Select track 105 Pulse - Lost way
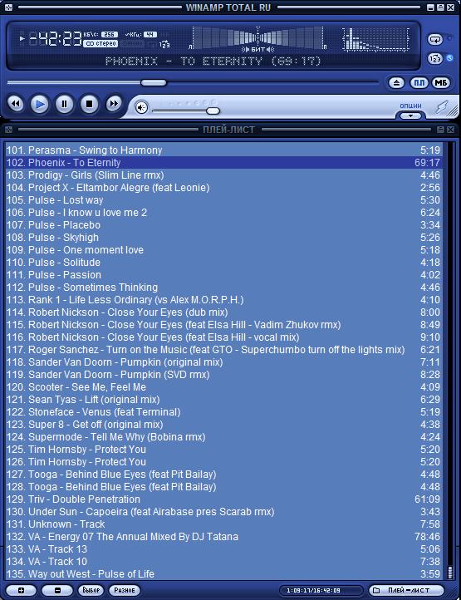 point(223,199)
